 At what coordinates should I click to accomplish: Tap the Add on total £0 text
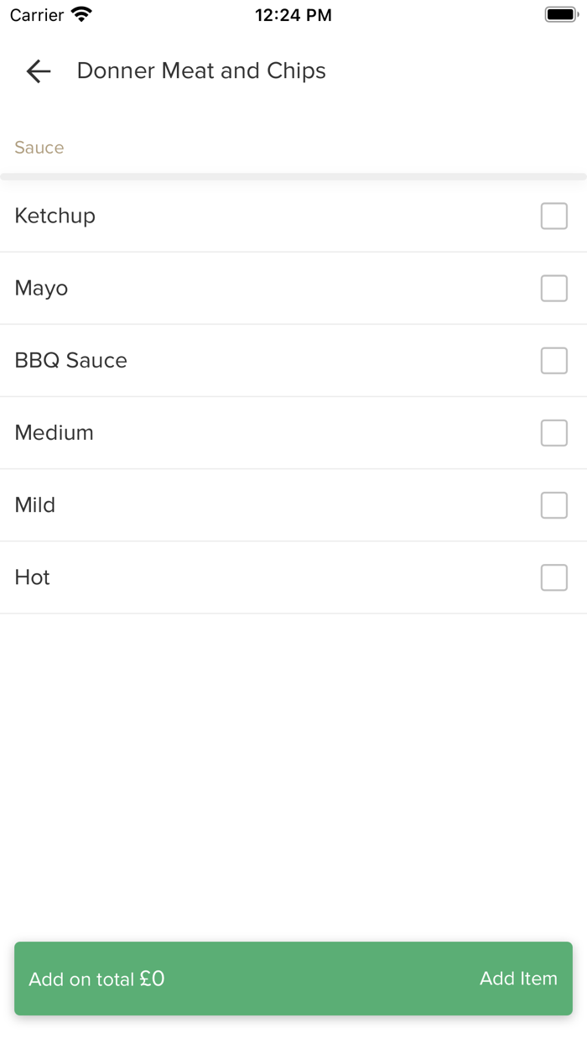click(96, 979)
